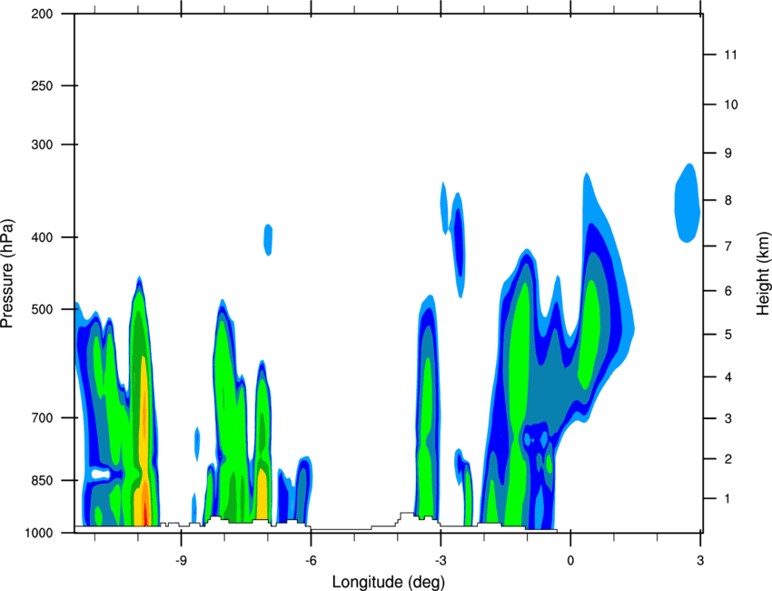Pick the 7 km height tick label

pos(728,246)
